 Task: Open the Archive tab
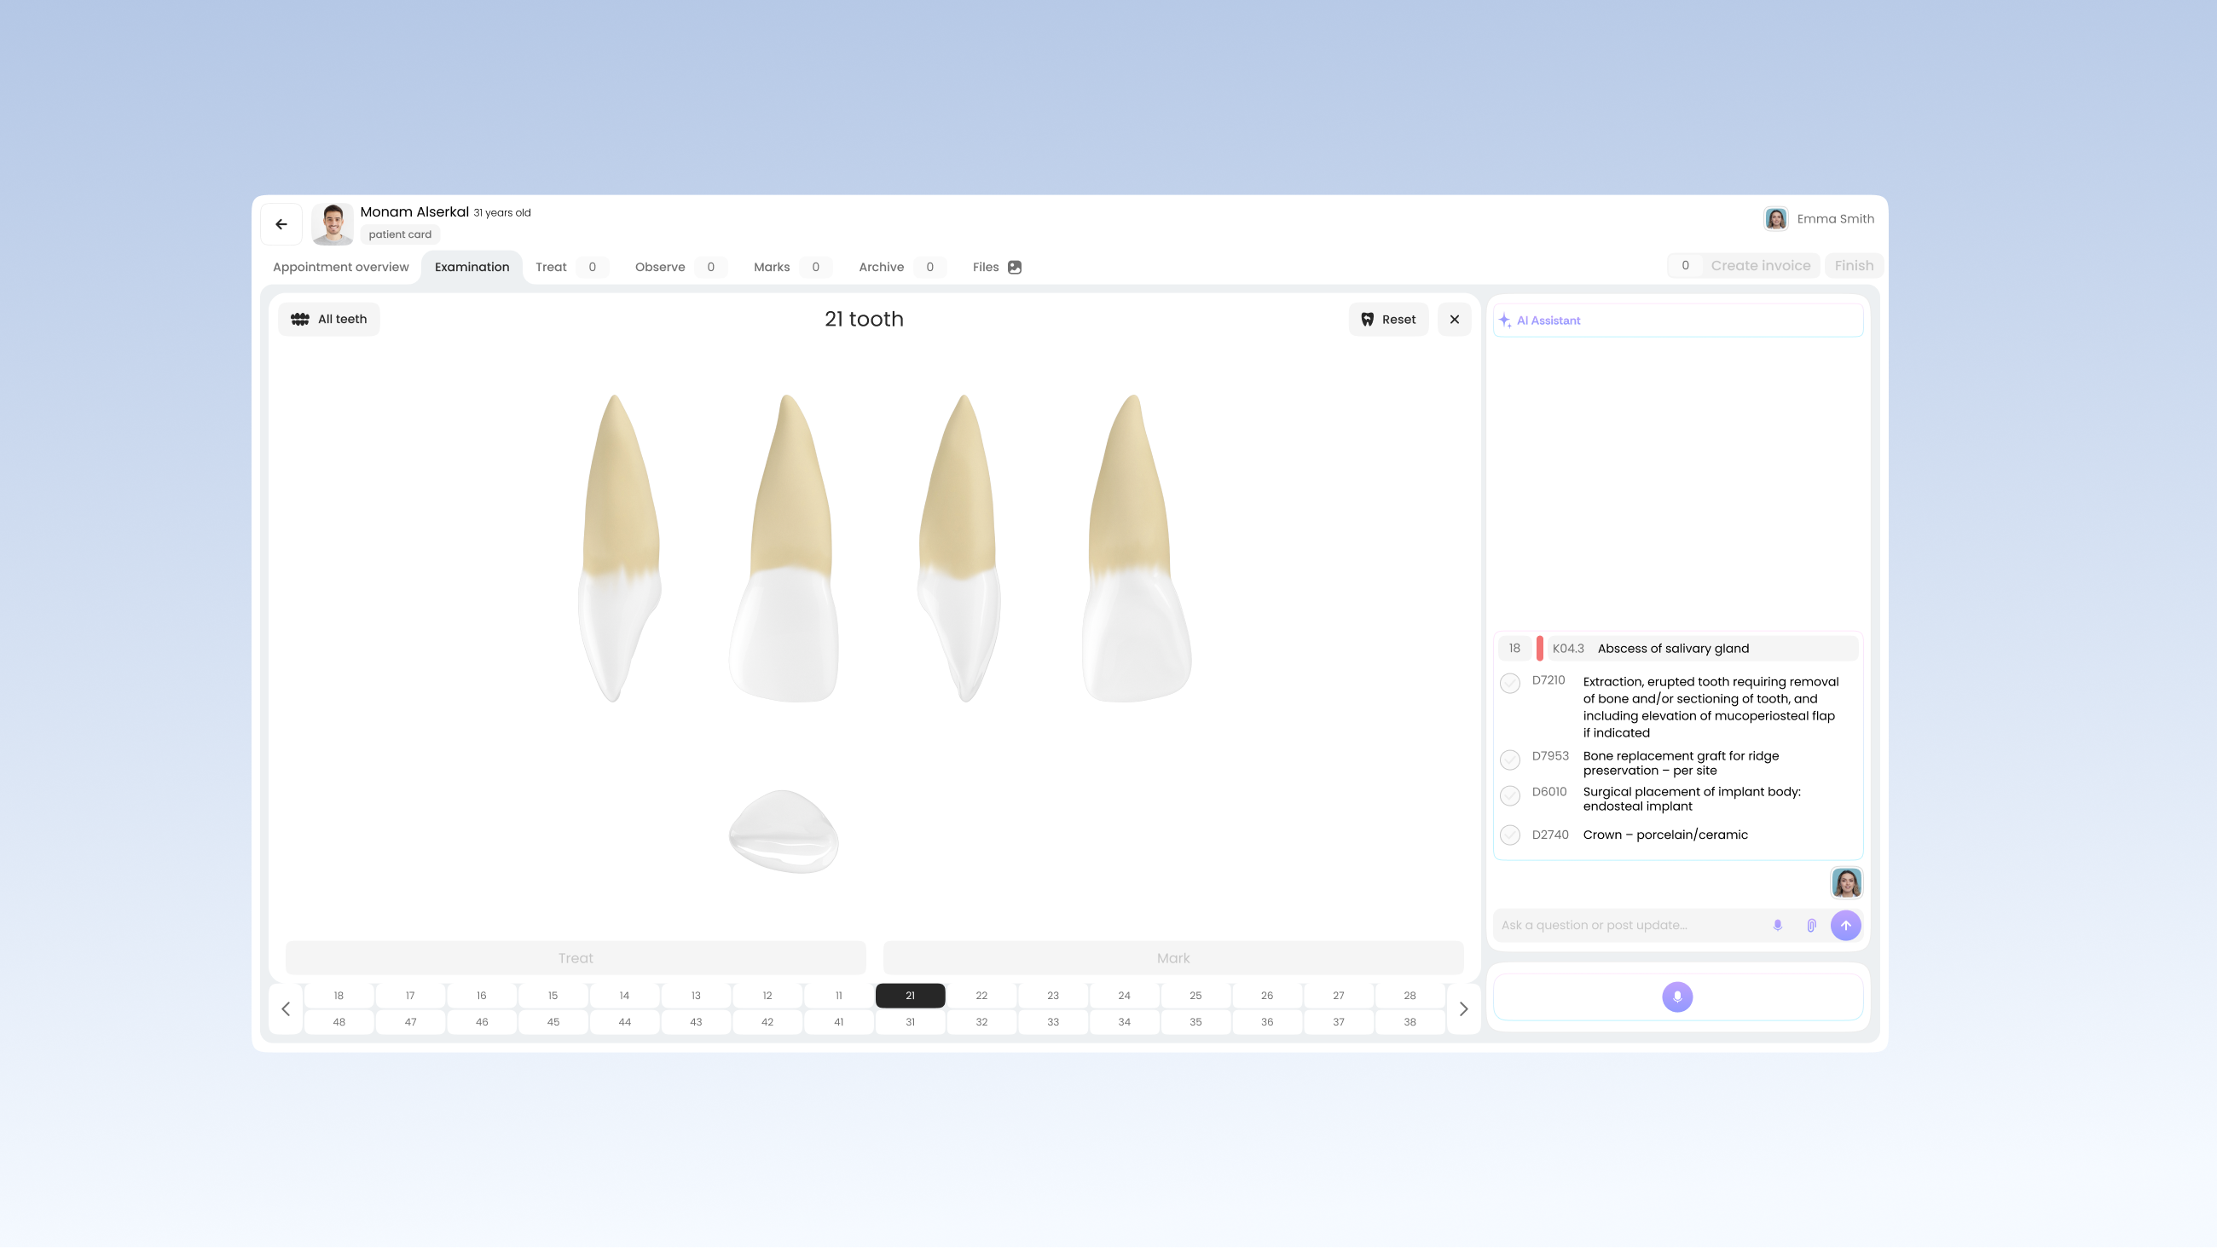(901, 267)
